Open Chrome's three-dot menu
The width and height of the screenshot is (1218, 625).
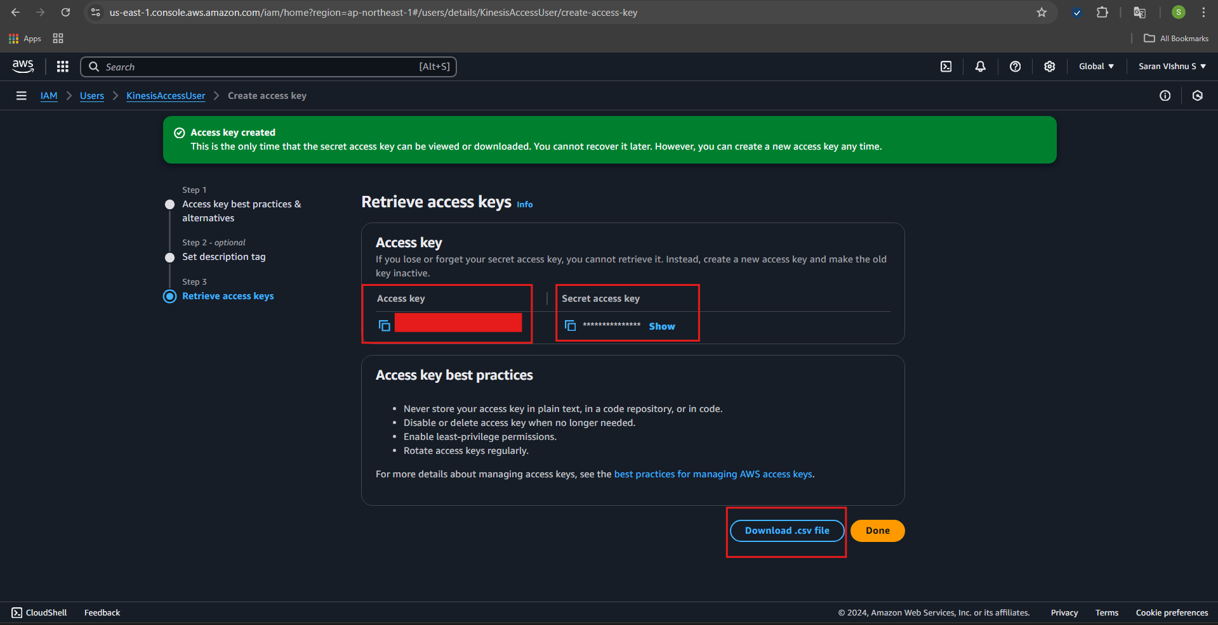tap(1203, 13)
